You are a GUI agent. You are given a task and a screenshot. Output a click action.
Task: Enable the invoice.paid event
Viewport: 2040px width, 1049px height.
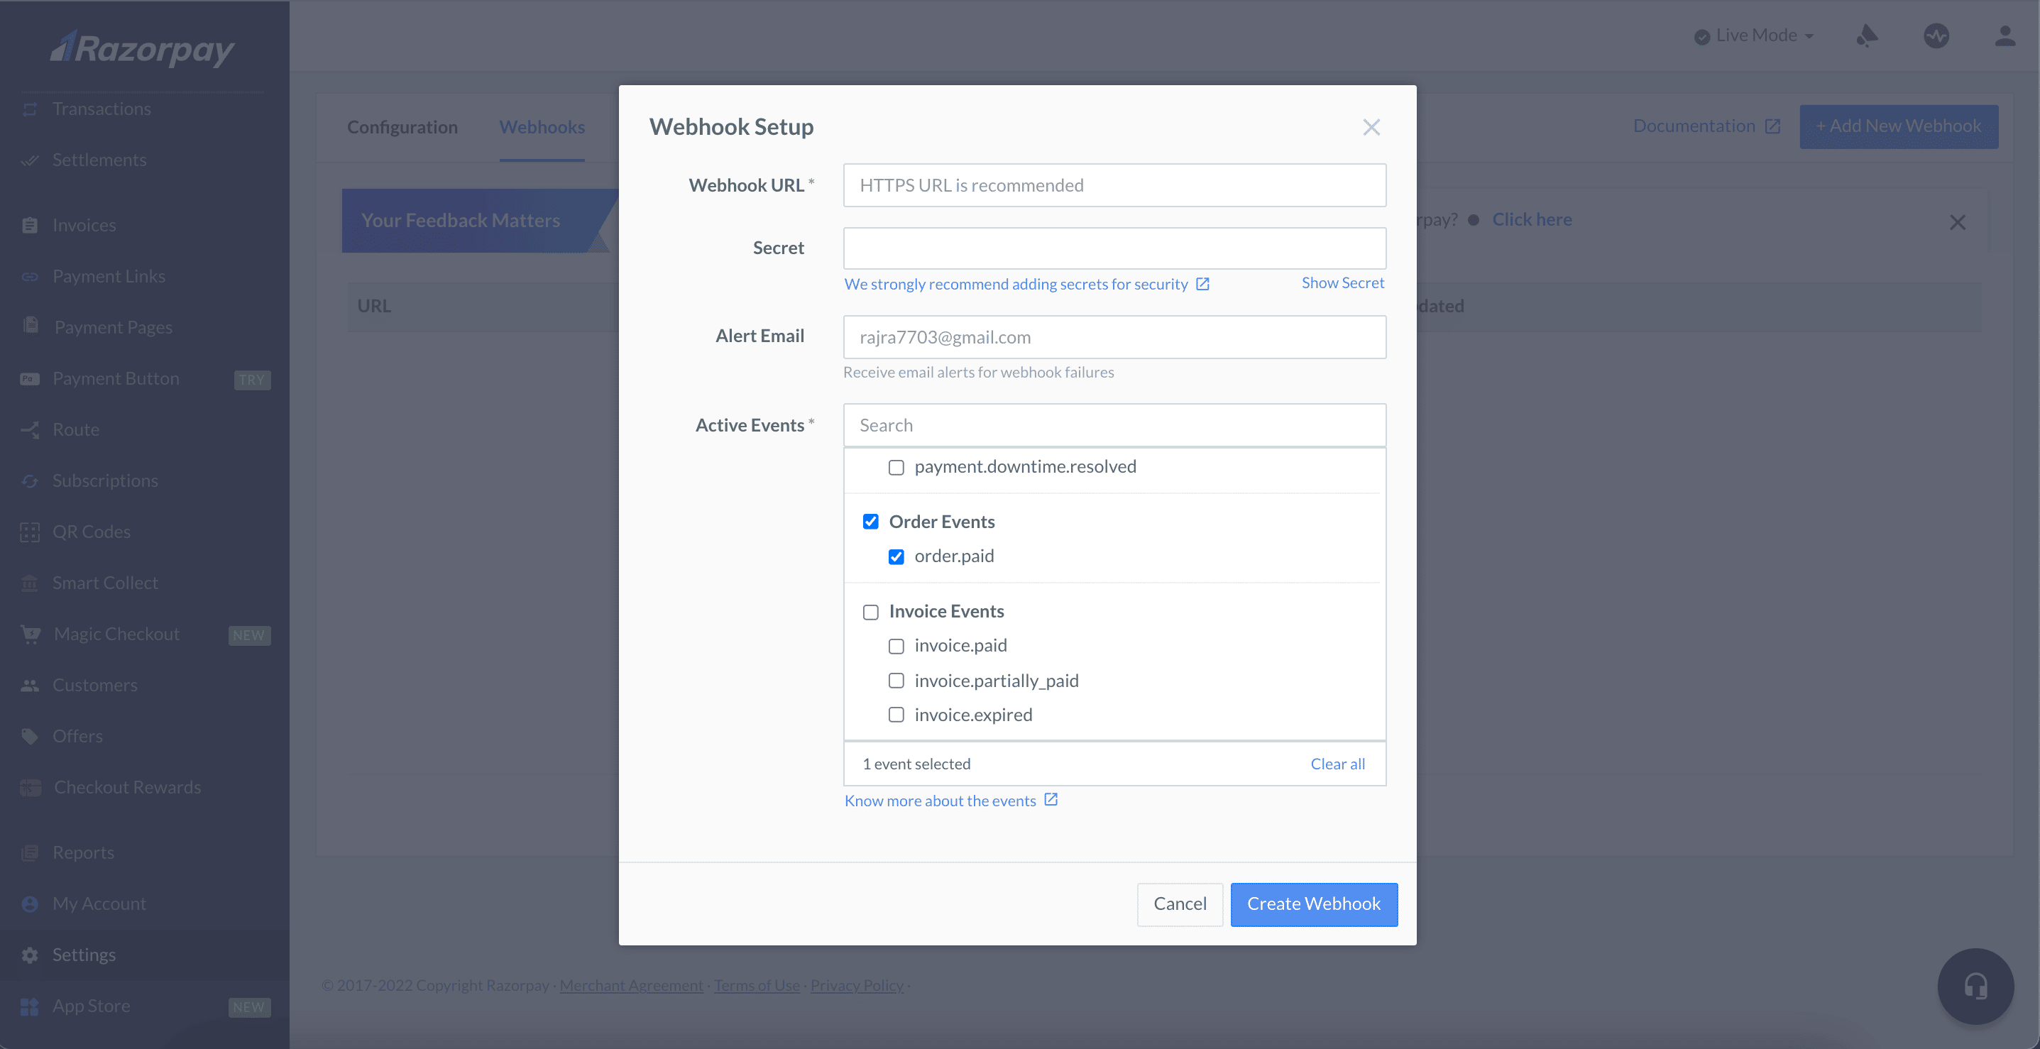(896, 647)
